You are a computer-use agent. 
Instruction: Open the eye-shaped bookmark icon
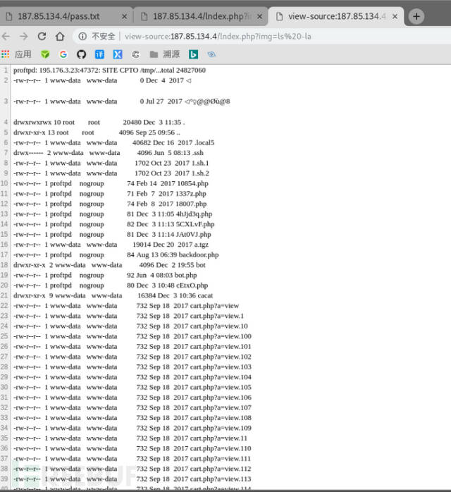211,54
